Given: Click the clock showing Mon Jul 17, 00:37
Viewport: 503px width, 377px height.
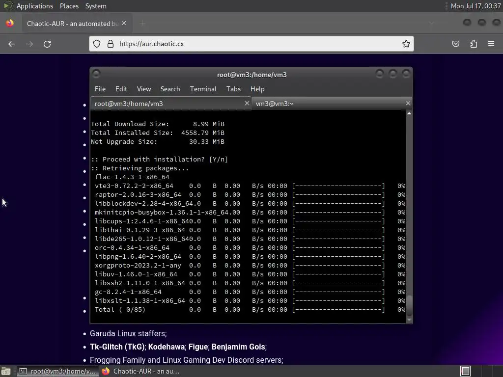Looking at the screenshot, I should click(x=475, y=6).
